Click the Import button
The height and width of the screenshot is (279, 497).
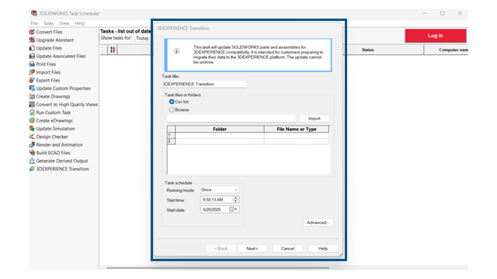click(315, 119)
